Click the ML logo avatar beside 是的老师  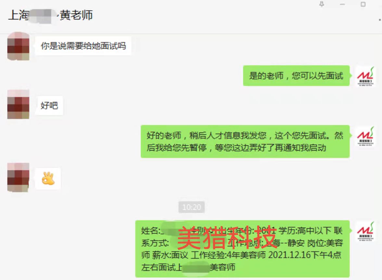click(x=365, y=76)
